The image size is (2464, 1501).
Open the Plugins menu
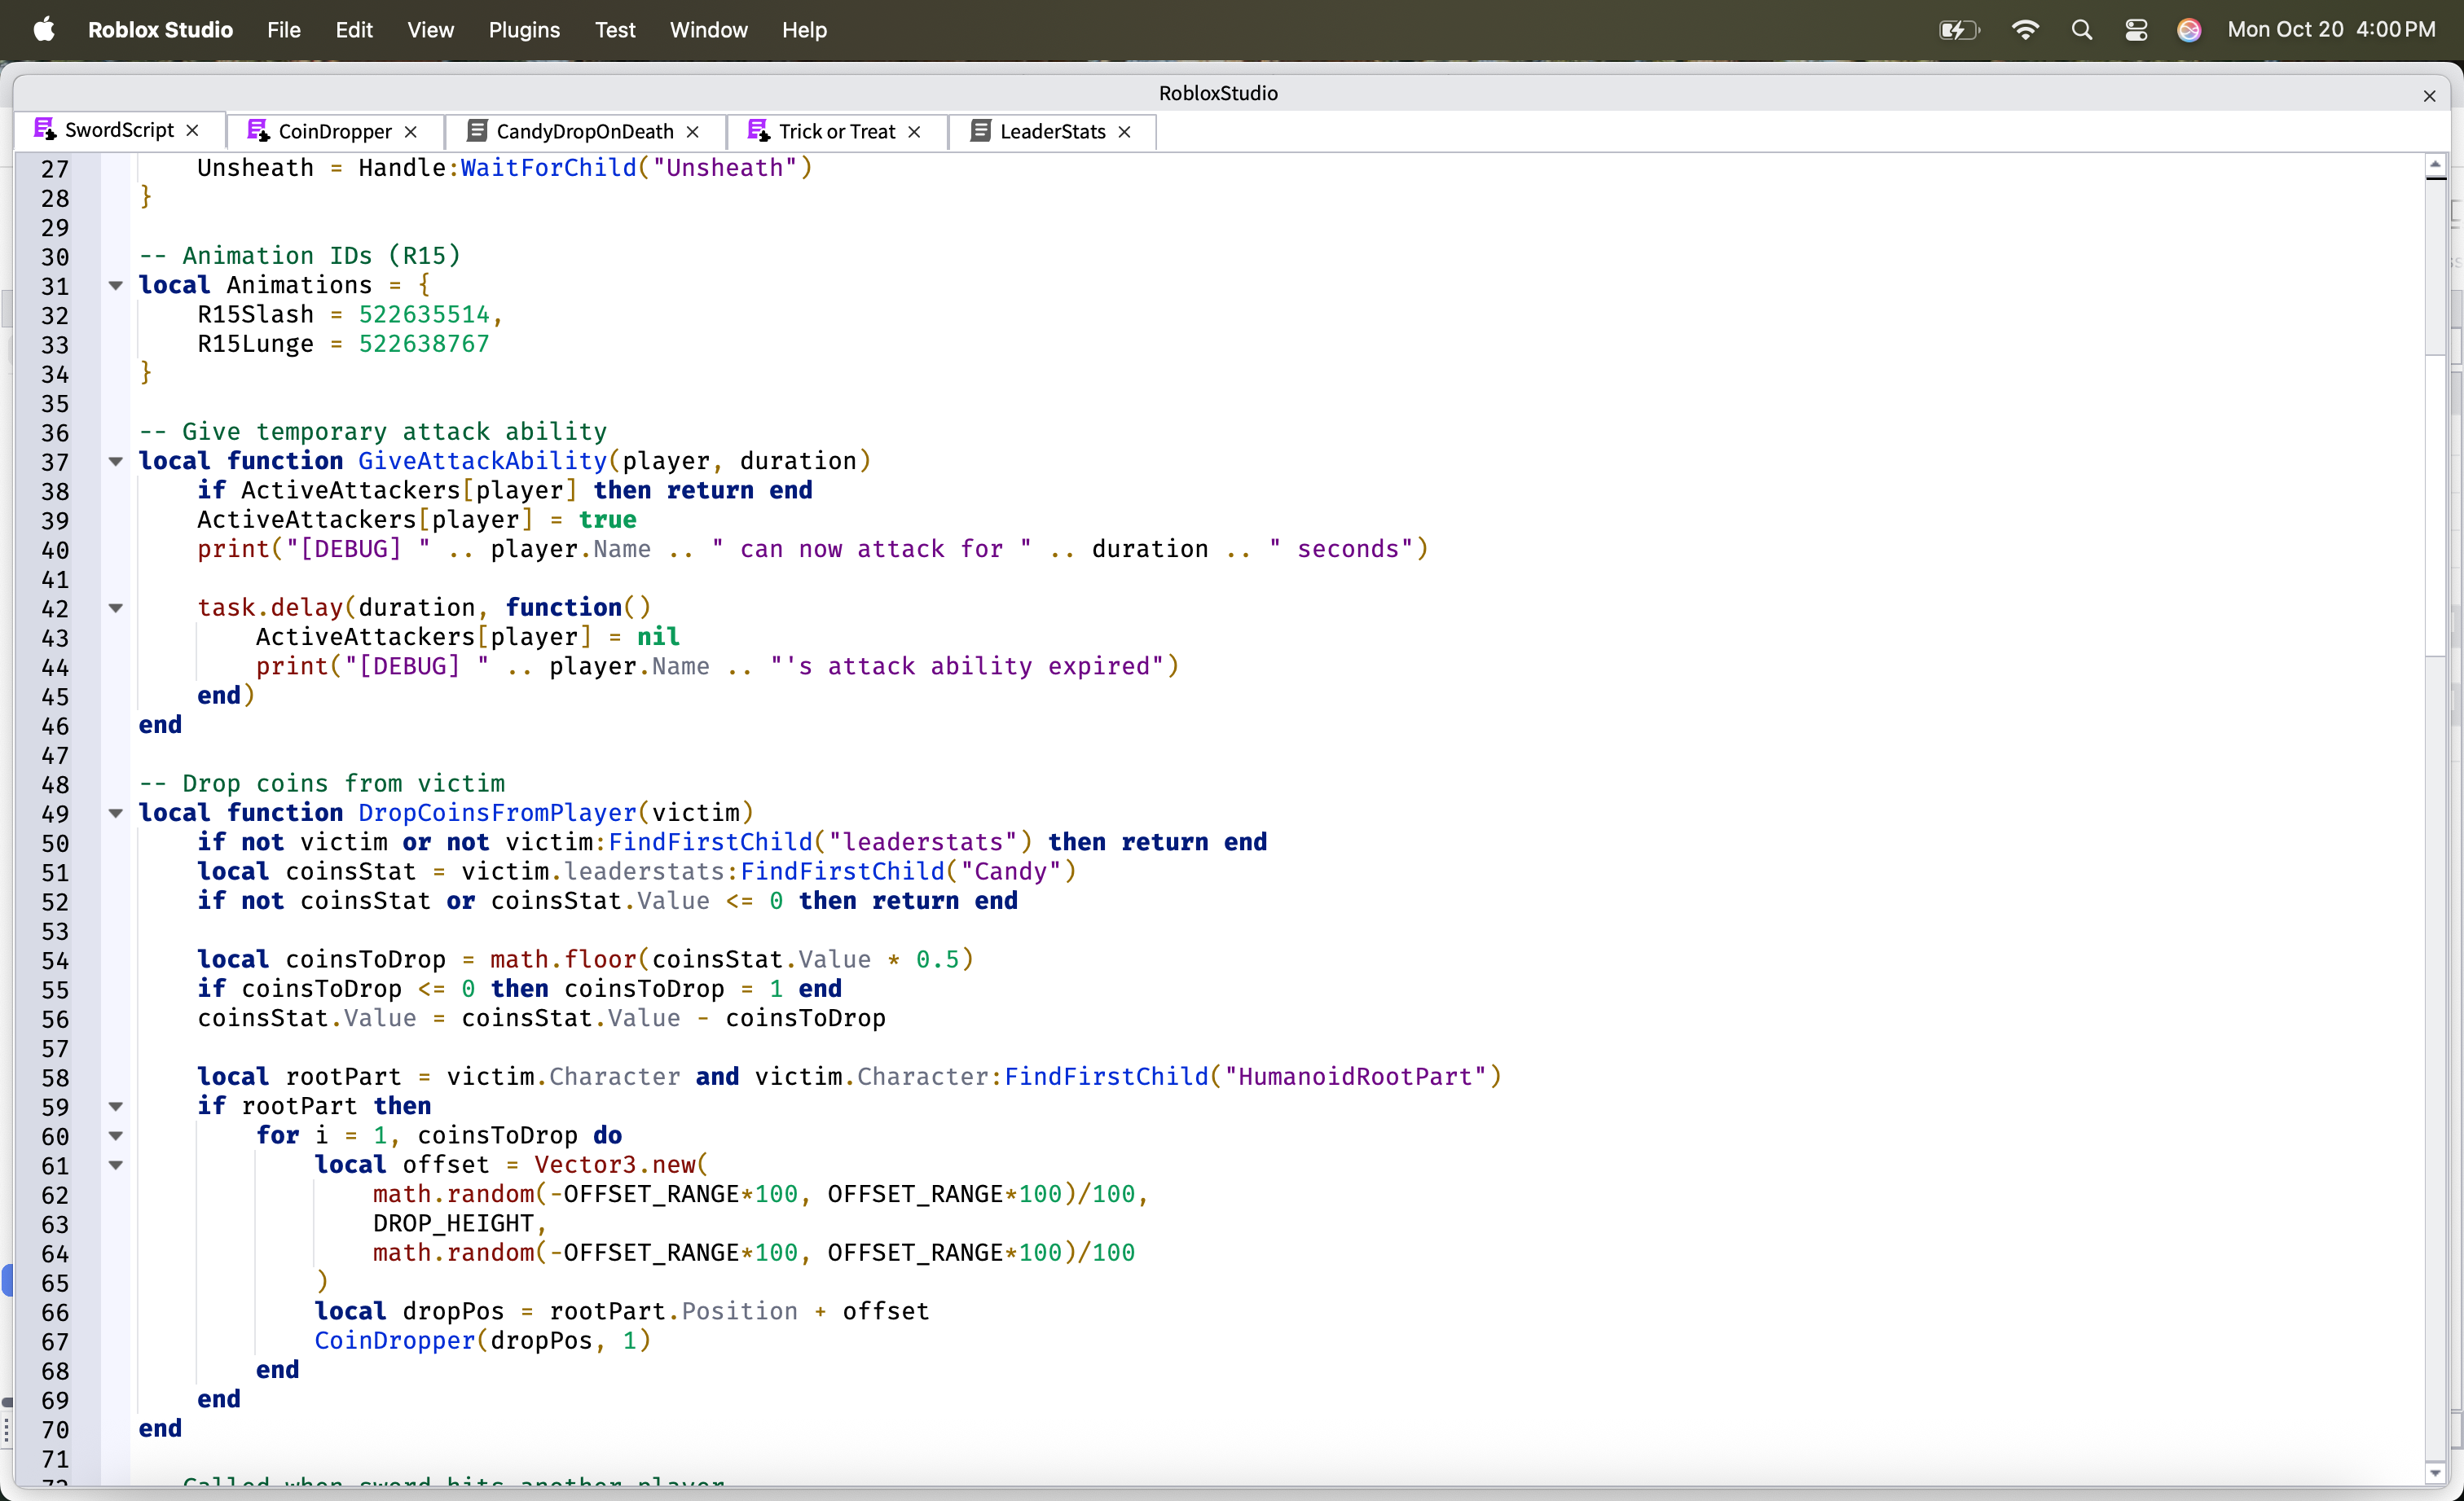tap(523, 30)
